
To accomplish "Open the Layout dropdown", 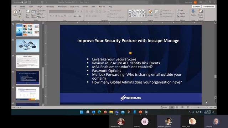I will tap(41, 11).
